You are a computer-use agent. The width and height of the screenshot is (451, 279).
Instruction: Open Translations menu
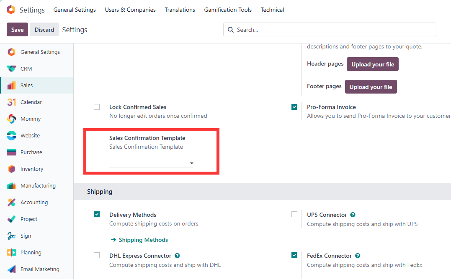coord(180,10)
